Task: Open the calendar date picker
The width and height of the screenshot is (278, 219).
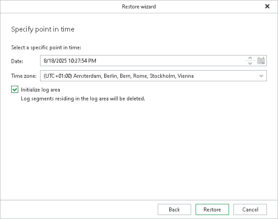Action: click(261, 61)
